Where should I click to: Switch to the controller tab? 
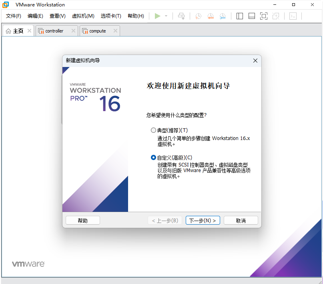click(x=57, y=31)
